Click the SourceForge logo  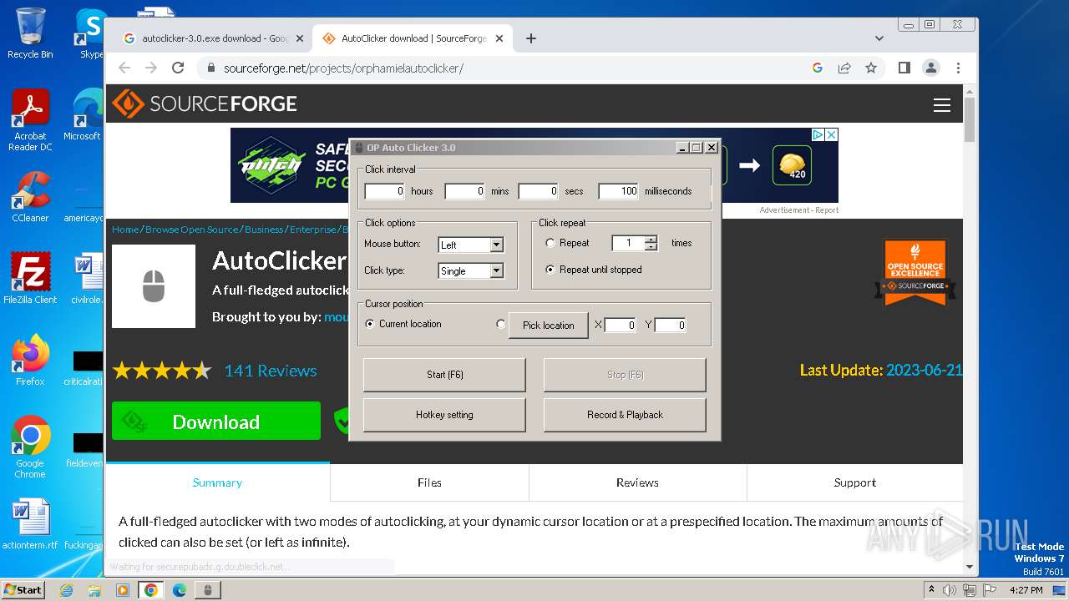click(205, 104)
